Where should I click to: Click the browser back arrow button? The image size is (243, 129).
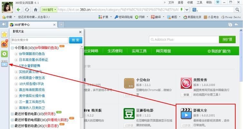click(18, 10)
